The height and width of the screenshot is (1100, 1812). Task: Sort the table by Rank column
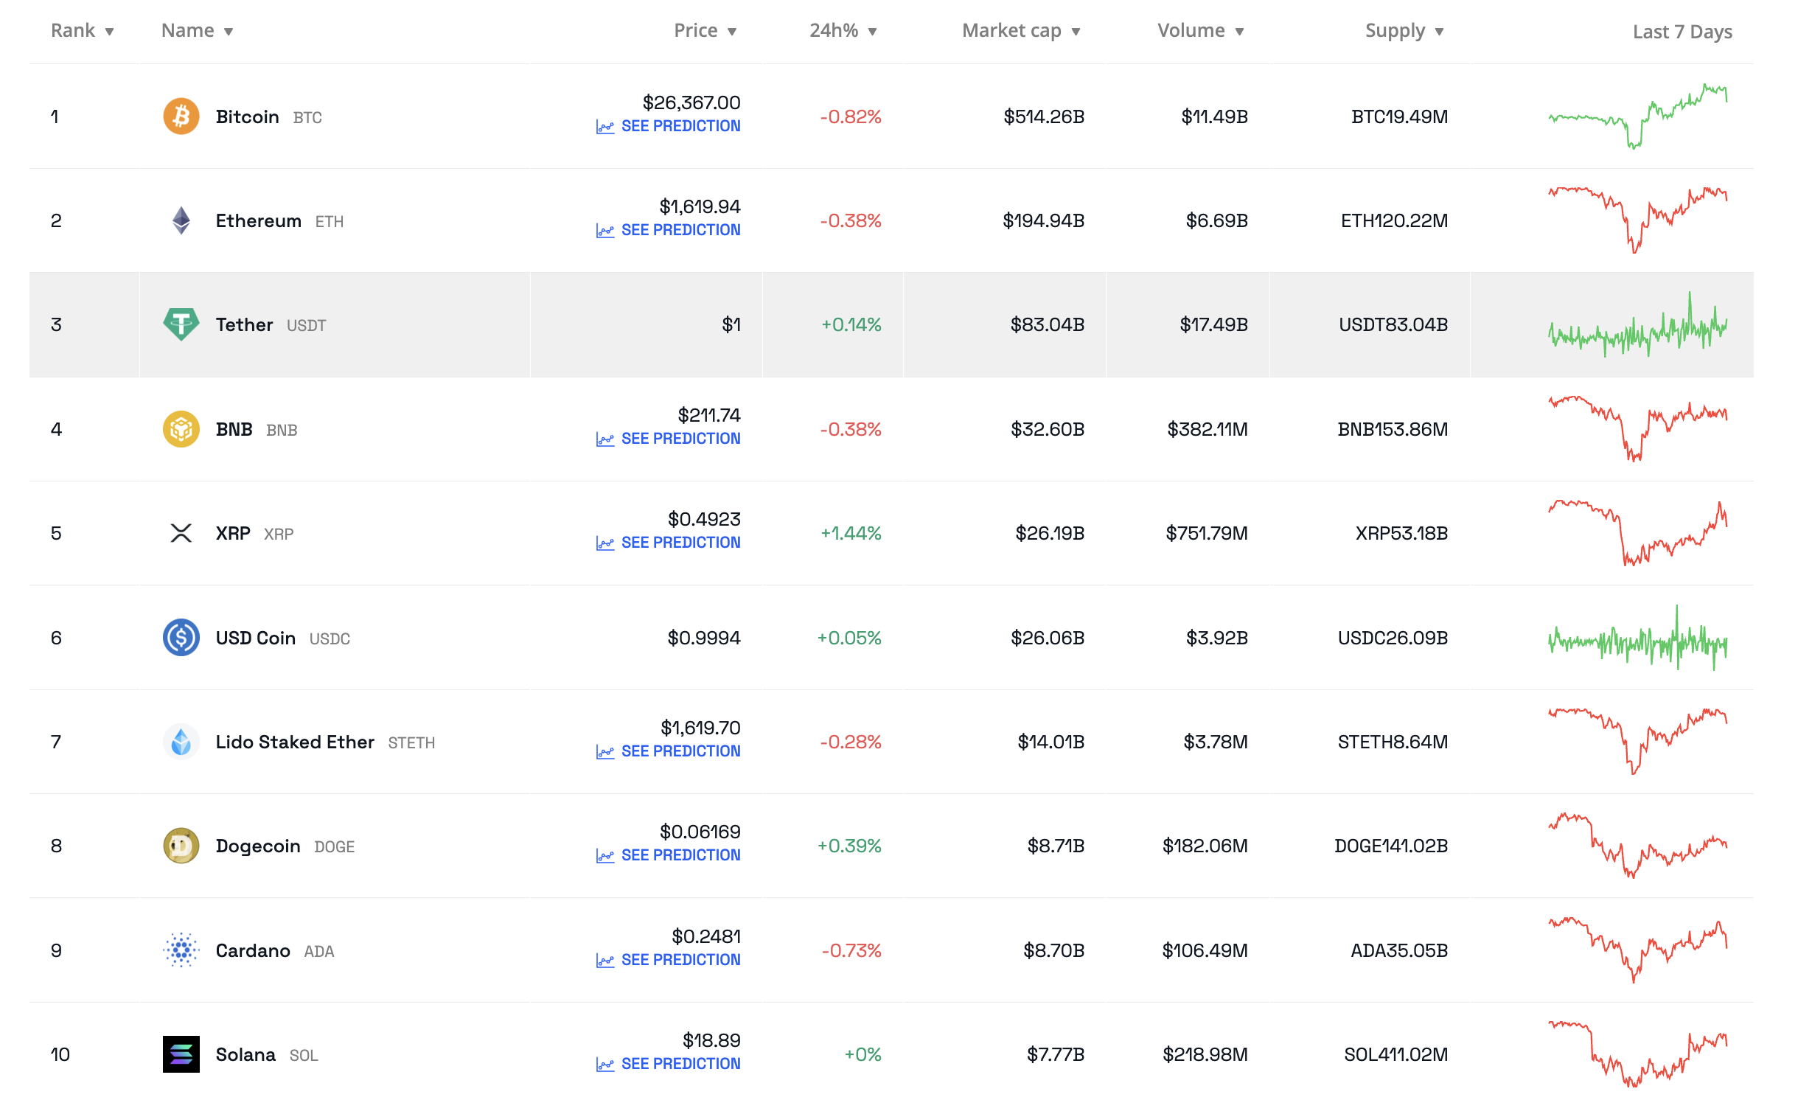point(82,31)
